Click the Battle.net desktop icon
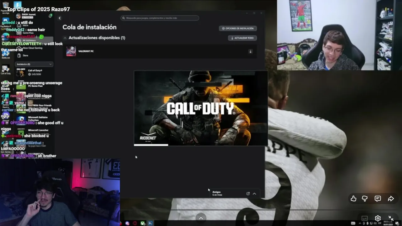The height and width of the screenshot is (226, 402). pyautogui.click(x=5, y=54)
